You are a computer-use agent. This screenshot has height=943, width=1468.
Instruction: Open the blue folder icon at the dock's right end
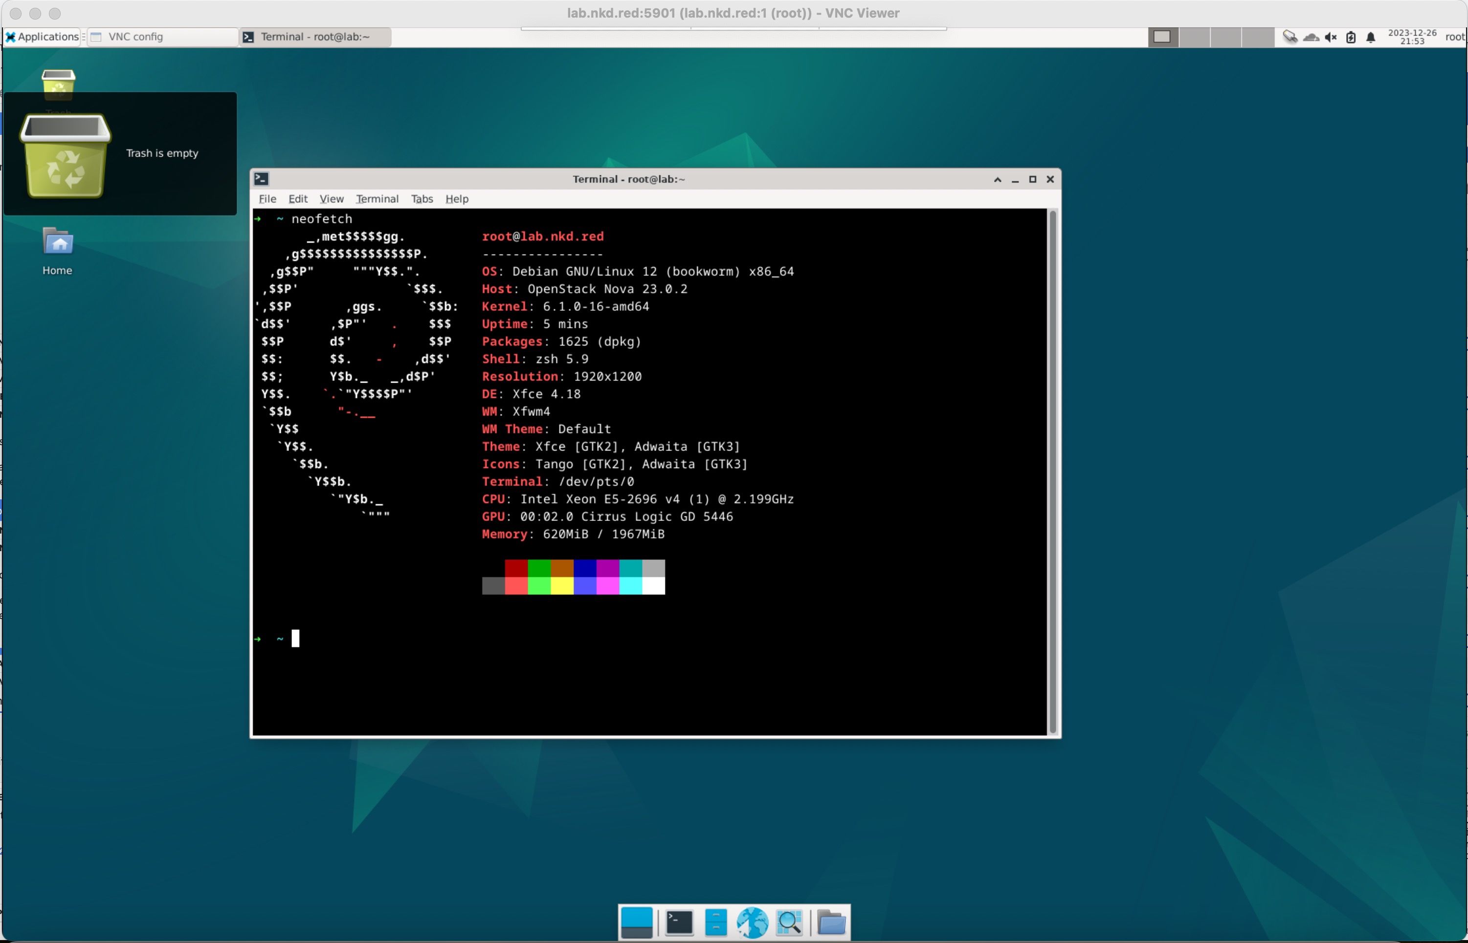point(831,922)
